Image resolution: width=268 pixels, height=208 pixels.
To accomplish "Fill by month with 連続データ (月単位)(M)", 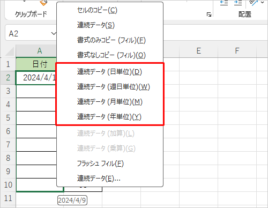I will (x=110, y=102).
